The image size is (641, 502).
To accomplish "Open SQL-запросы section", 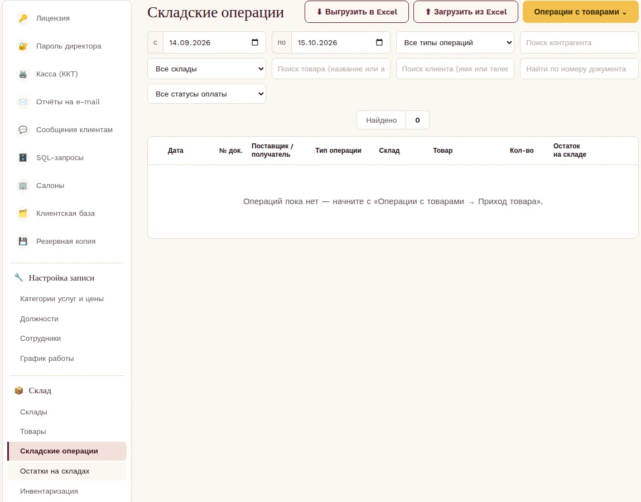I will click(x=66, y=157).
